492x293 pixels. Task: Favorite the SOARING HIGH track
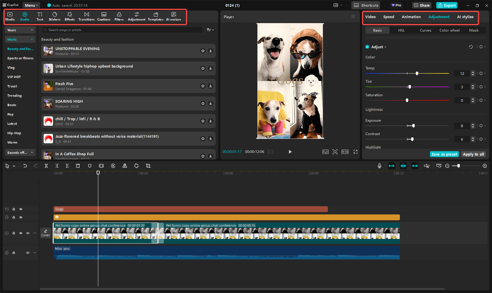tap(203, 104)
